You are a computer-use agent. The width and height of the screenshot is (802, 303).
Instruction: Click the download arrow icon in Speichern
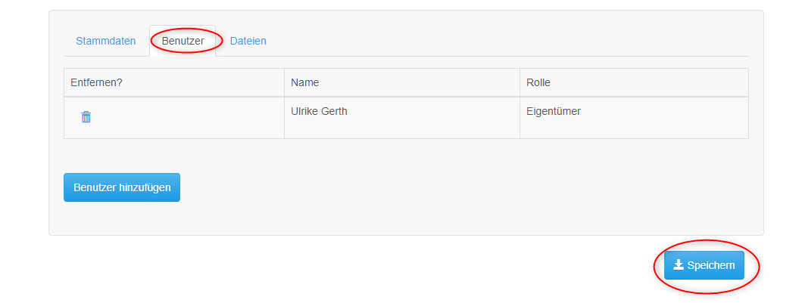pyautogui.click(x=679, y=264)
